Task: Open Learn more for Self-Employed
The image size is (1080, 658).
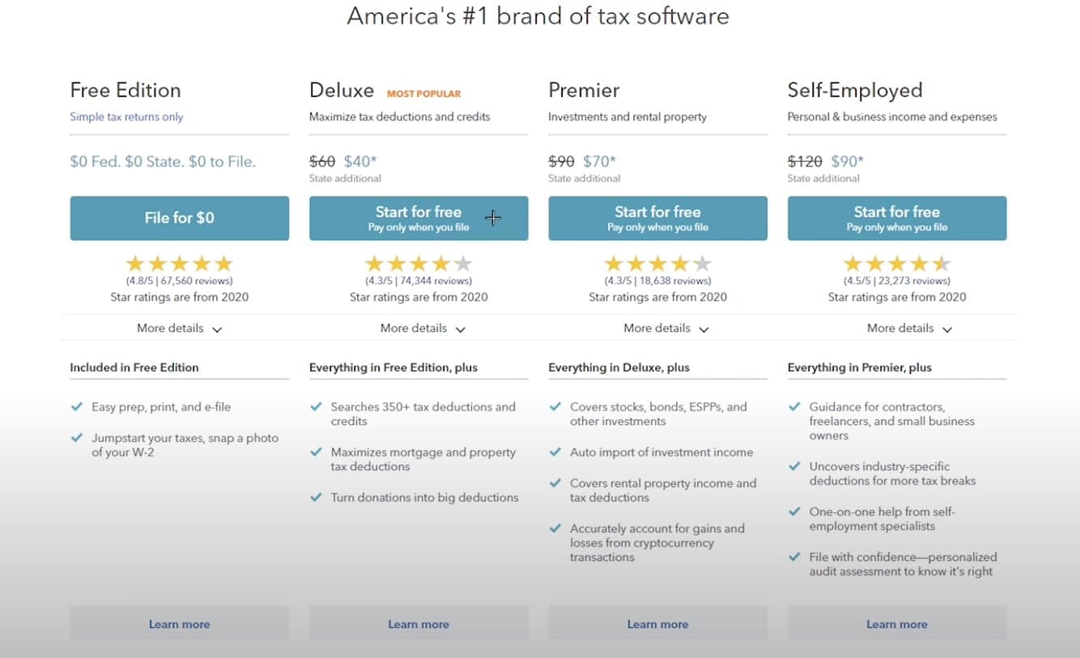Action: point(897,624)
